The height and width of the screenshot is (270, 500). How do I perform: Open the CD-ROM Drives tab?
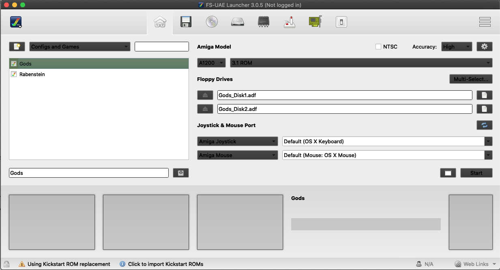point(212,22)
